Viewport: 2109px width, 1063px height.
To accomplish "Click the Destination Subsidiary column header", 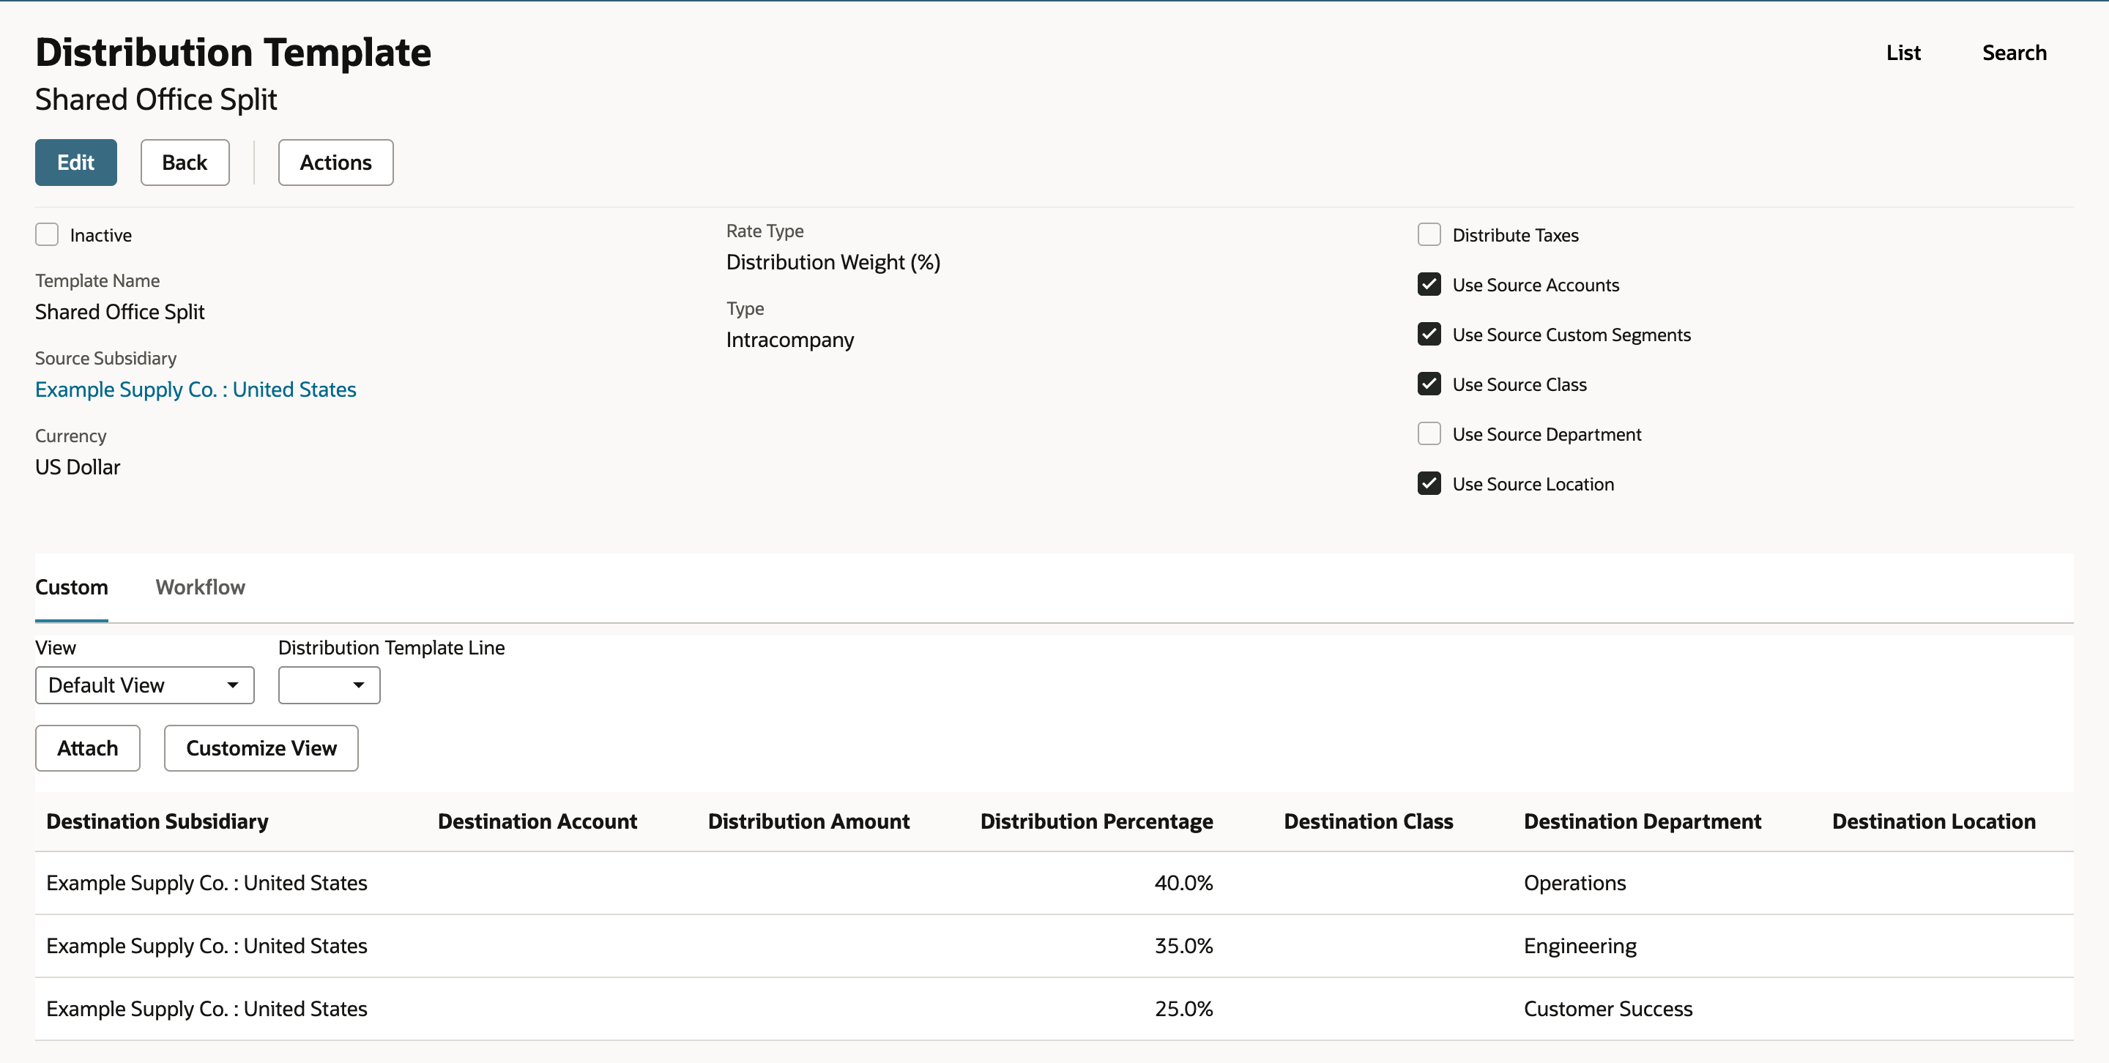I will pos(157,821).
